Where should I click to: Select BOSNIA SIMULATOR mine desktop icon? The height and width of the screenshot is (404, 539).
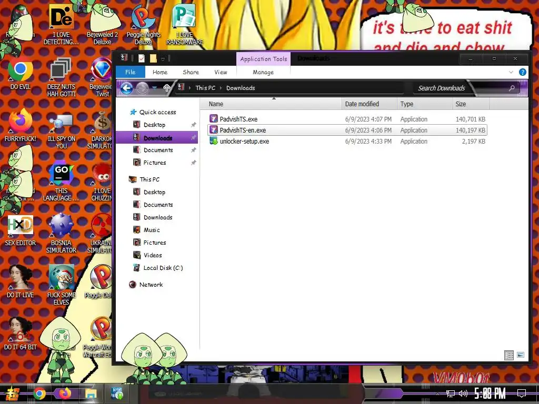tap(61, 234)
